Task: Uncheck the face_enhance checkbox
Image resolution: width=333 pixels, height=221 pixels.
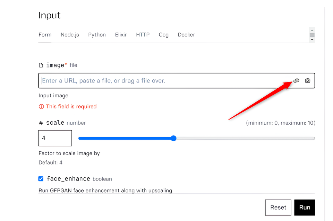Action: click(x=41, y=179)
